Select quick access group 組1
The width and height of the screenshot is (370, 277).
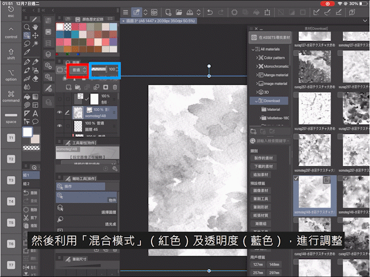[31, 175]
